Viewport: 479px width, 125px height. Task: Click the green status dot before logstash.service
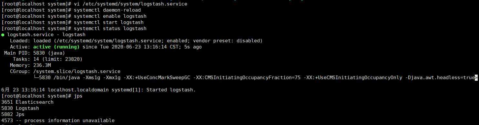pyautogui.click(x=3, y=35)
